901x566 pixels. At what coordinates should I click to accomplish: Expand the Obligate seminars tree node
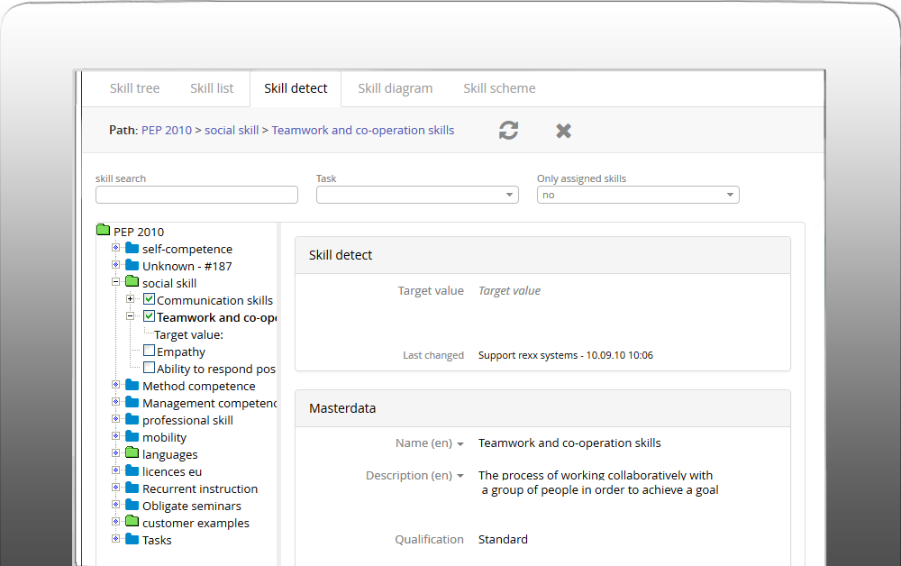115,505
